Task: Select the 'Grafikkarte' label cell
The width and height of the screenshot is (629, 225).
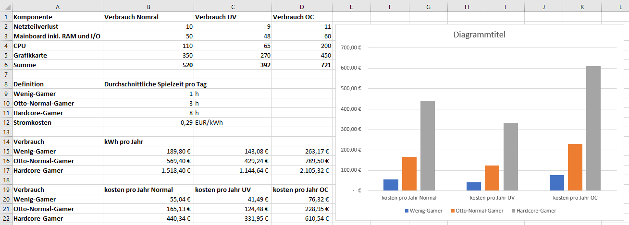Action: [58, 55]
